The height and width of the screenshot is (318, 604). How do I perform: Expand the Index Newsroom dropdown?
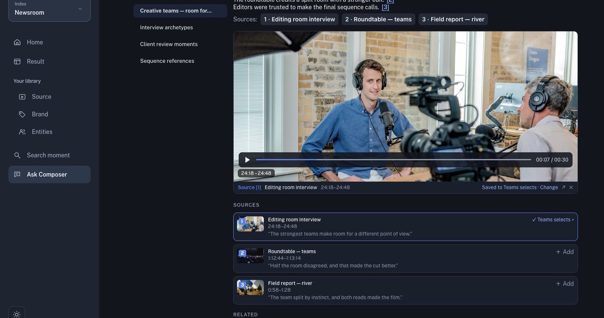tap(49, 9)
